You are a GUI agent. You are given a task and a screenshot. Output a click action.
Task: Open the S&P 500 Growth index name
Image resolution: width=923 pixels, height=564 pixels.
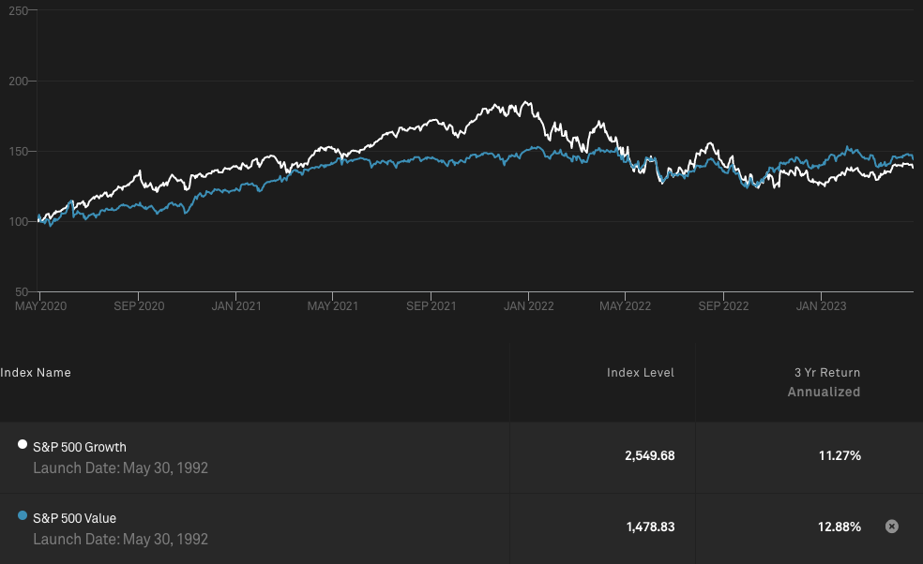(80, 447)
